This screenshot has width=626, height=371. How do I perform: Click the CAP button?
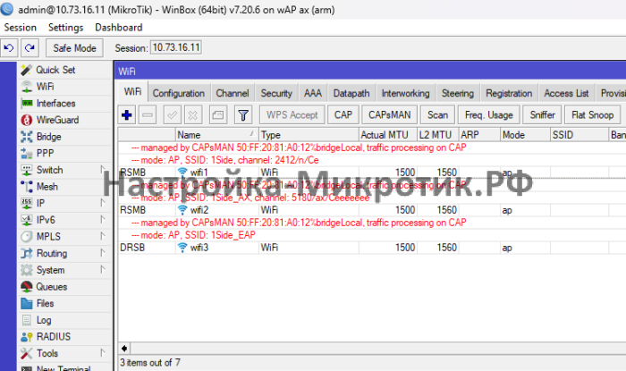343,115
